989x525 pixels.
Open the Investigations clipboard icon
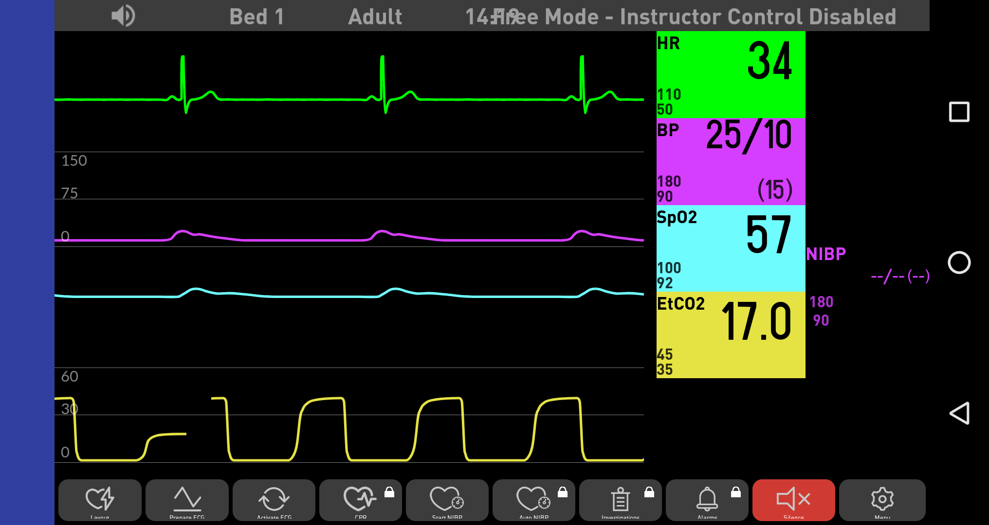620,499
